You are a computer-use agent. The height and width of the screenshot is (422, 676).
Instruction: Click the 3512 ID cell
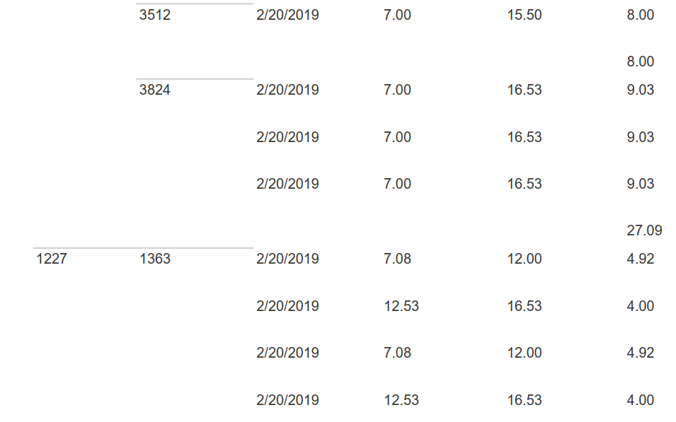click(155, 15)
